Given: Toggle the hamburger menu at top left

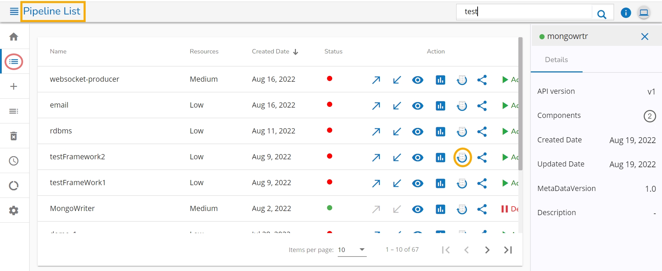Looking at the screenshot, I should click(x=14, y=11).
